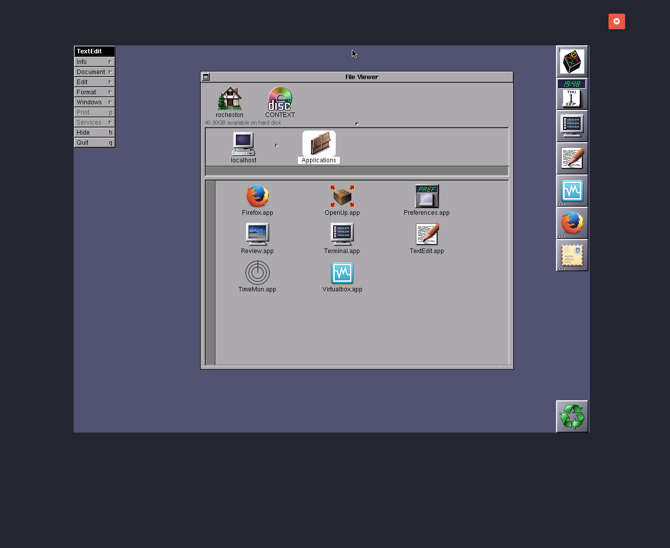Viewport: 670px width, 548px height.
Task: Click the TimeMon.app filename label
Action: click(x=257, y=289)
